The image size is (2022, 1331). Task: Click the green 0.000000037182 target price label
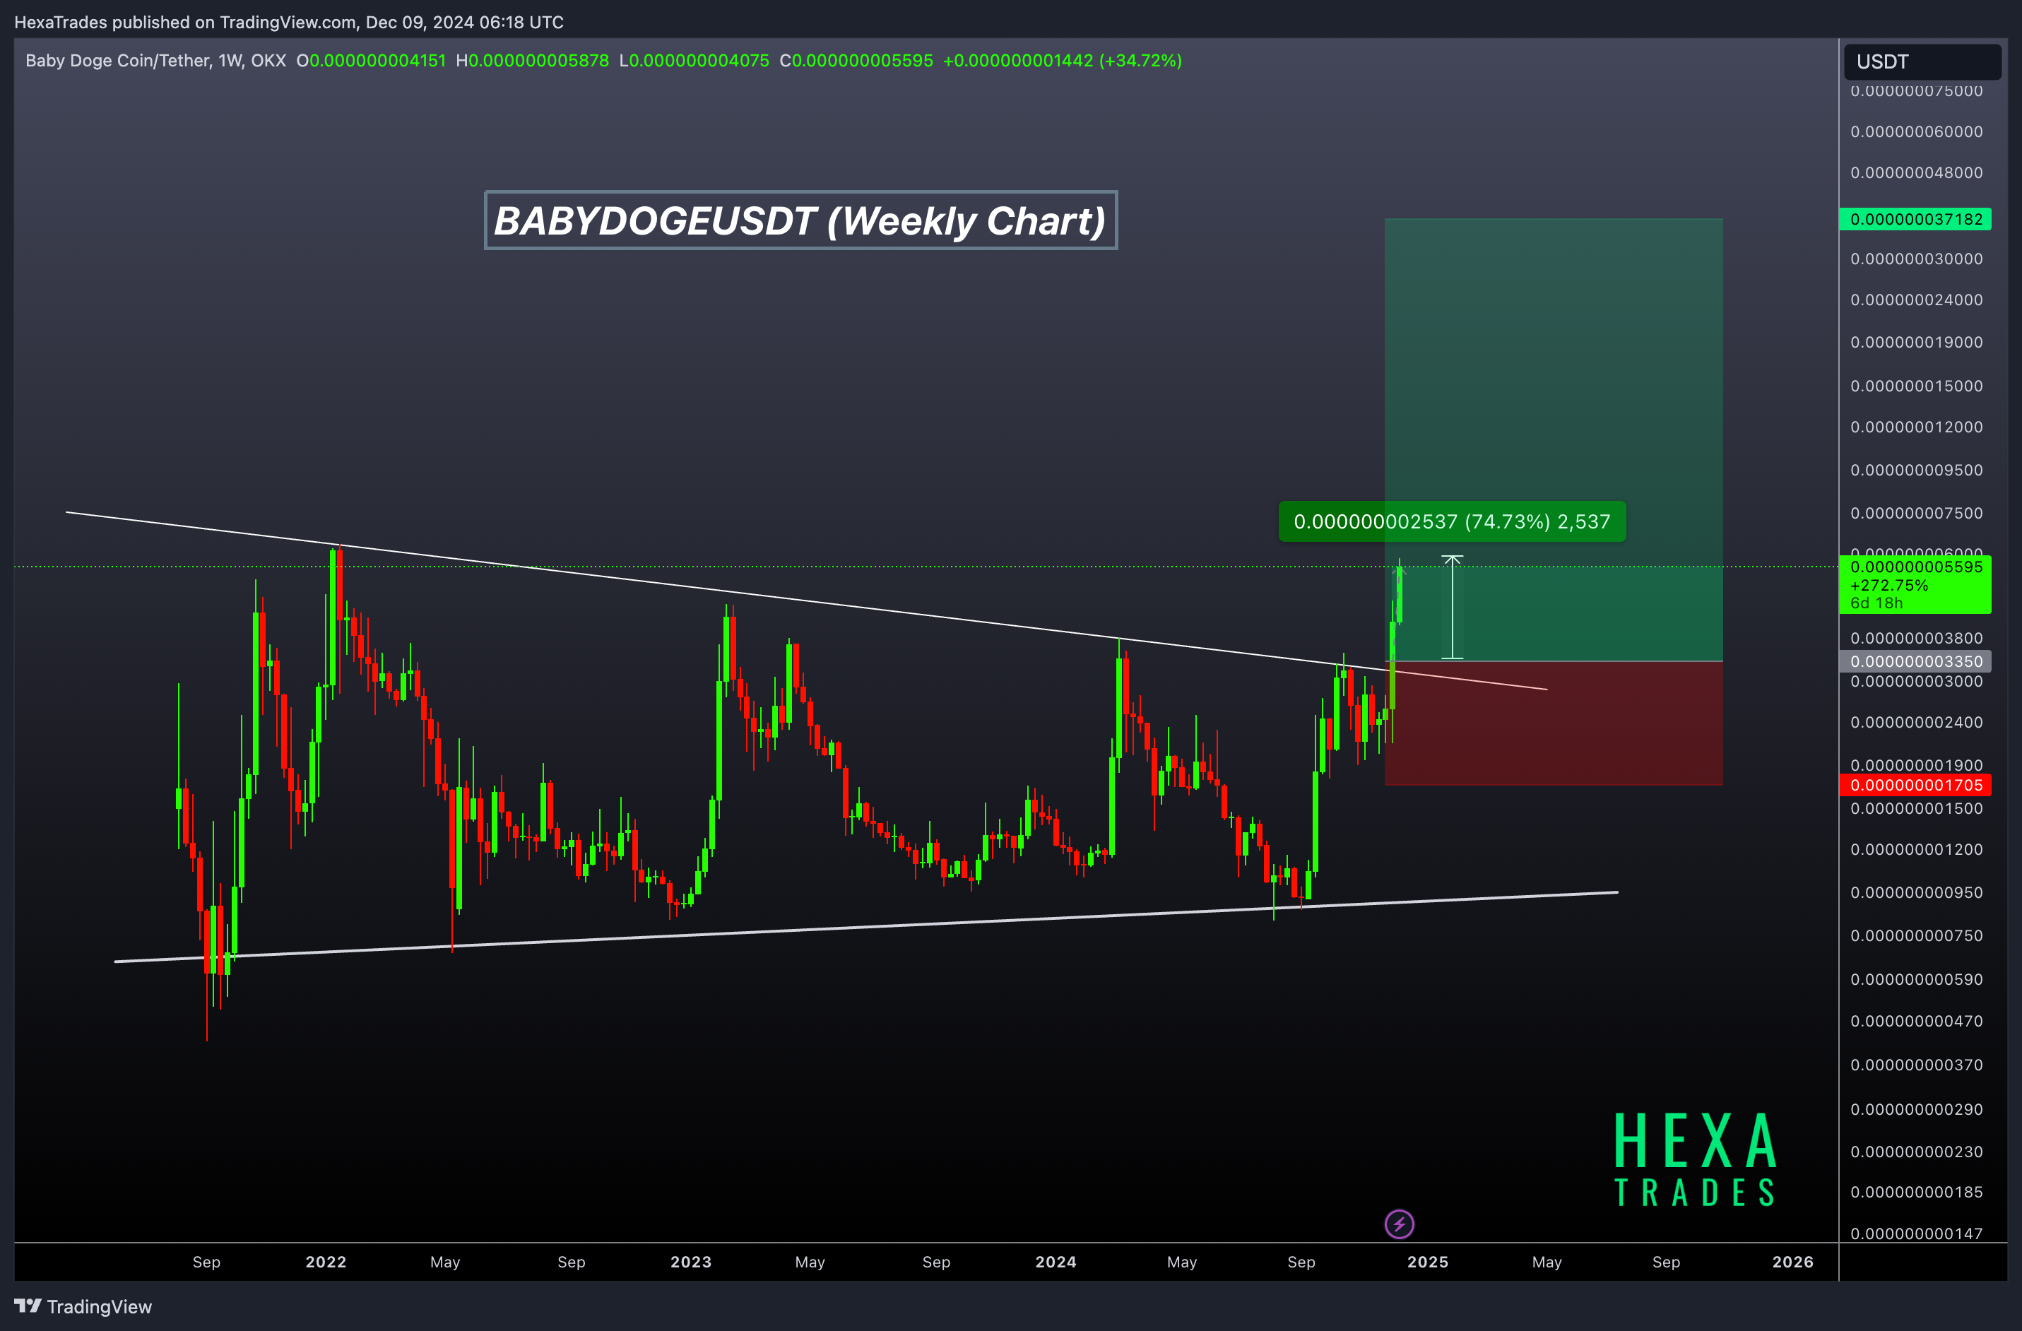coord(1915,219)
